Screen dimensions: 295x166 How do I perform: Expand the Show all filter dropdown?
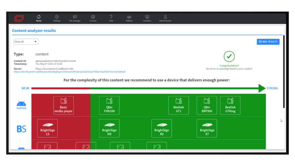point(26,41)
